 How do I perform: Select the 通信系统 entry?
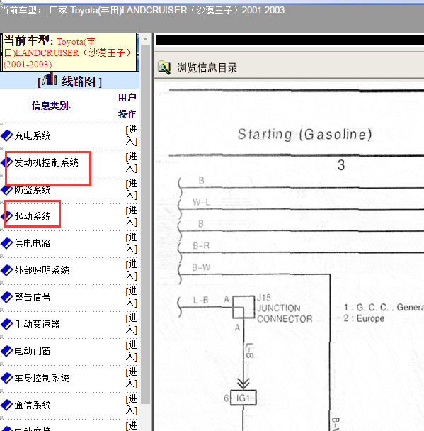coord(33,405)
